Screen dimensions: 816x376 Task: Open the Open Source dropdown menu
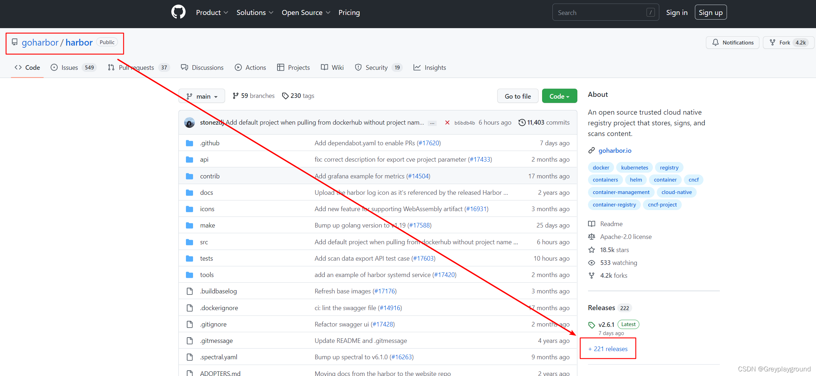pos(306,12)
